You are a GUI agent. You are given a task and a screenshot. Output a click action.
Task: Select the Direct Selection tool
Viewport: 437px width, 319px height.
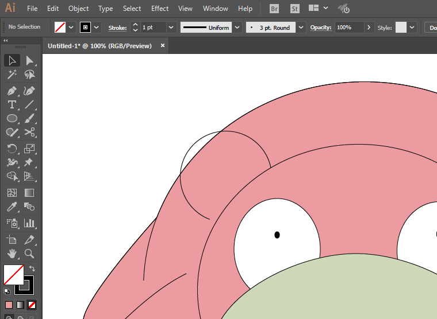pos(29,61)
